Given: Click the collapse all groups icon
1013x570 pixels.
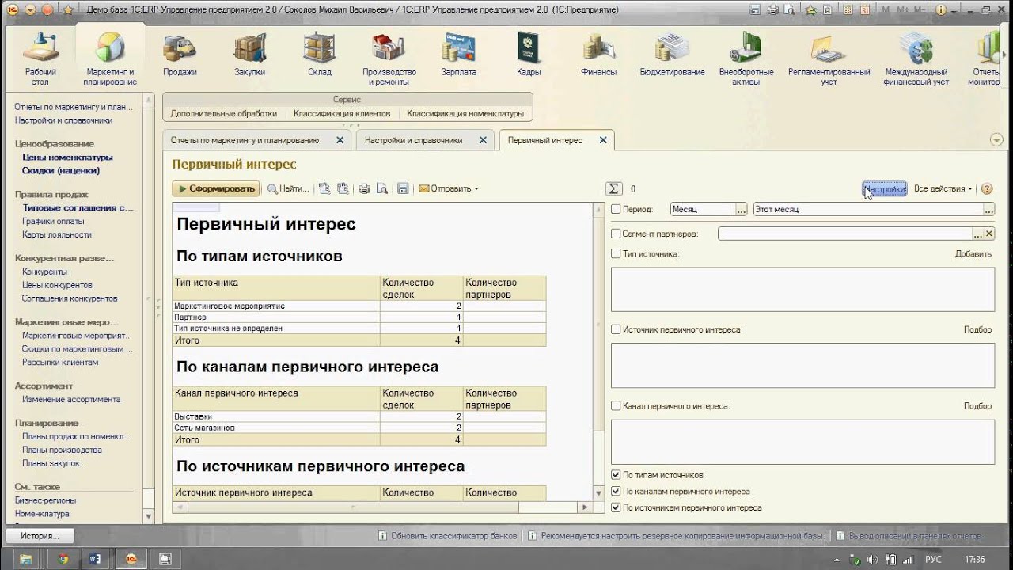Looking at the screenshot, I should coord(343,188).
